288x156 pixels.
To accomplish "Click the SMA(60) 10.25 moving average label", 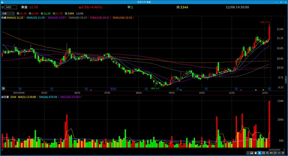I will coord(78,18).
